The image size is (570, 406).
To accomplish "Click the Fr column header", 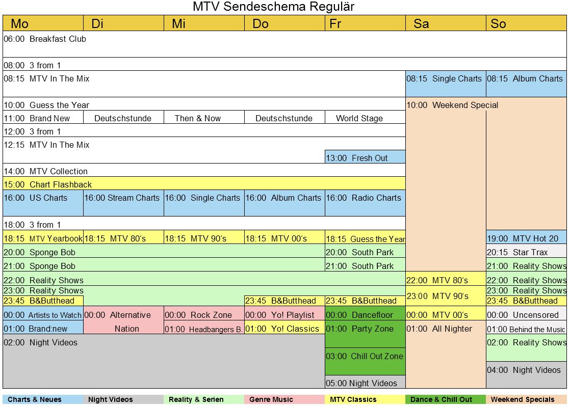I will (366, 23).
